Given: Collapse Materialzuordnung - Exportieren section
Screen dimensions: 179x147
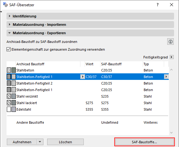Looking at the screenshot, I should (90, 33).
